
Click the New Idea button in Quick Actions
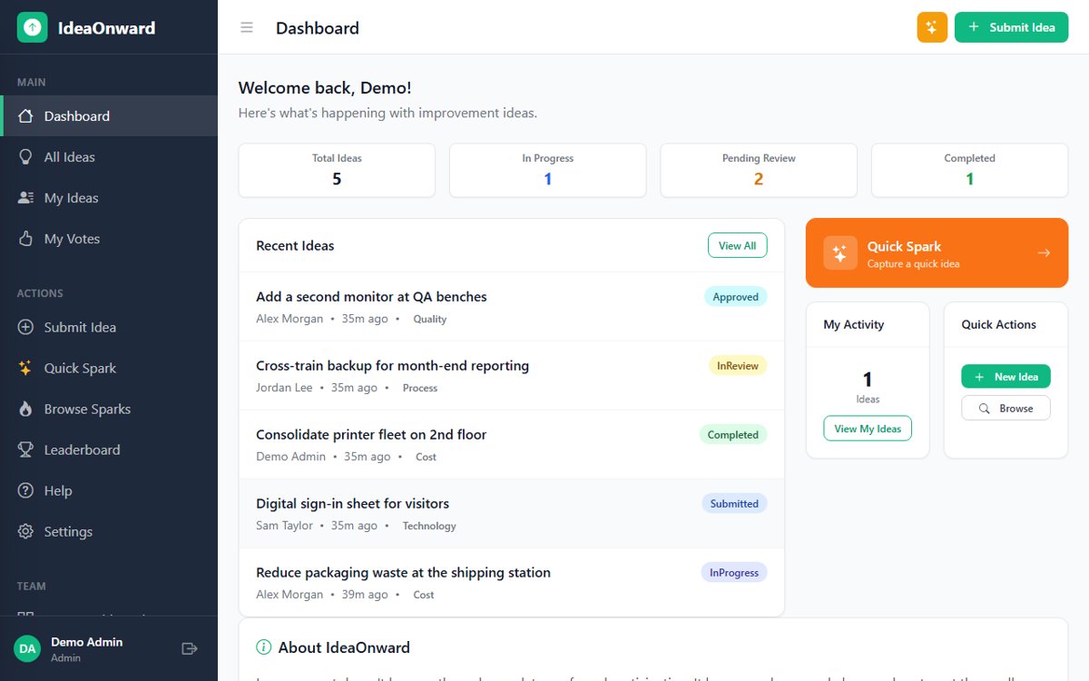[1006, 377]
